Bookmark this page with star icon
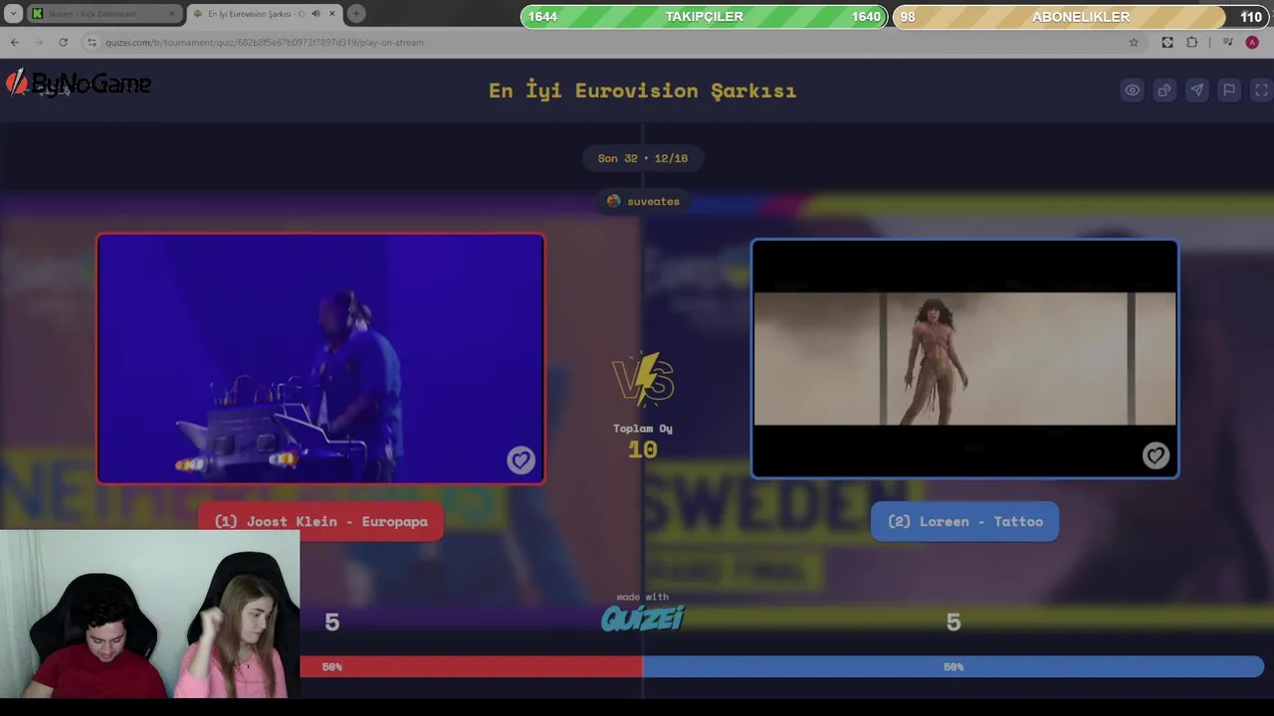The height and width of the screenshot is (716, 1274). (x=1134, y=42)
